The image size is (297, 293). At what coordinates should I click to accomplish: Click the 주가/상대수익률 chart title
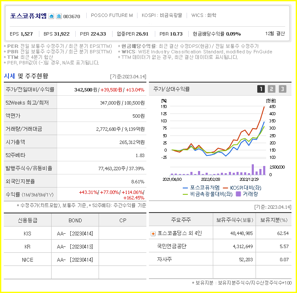[171, 89]
